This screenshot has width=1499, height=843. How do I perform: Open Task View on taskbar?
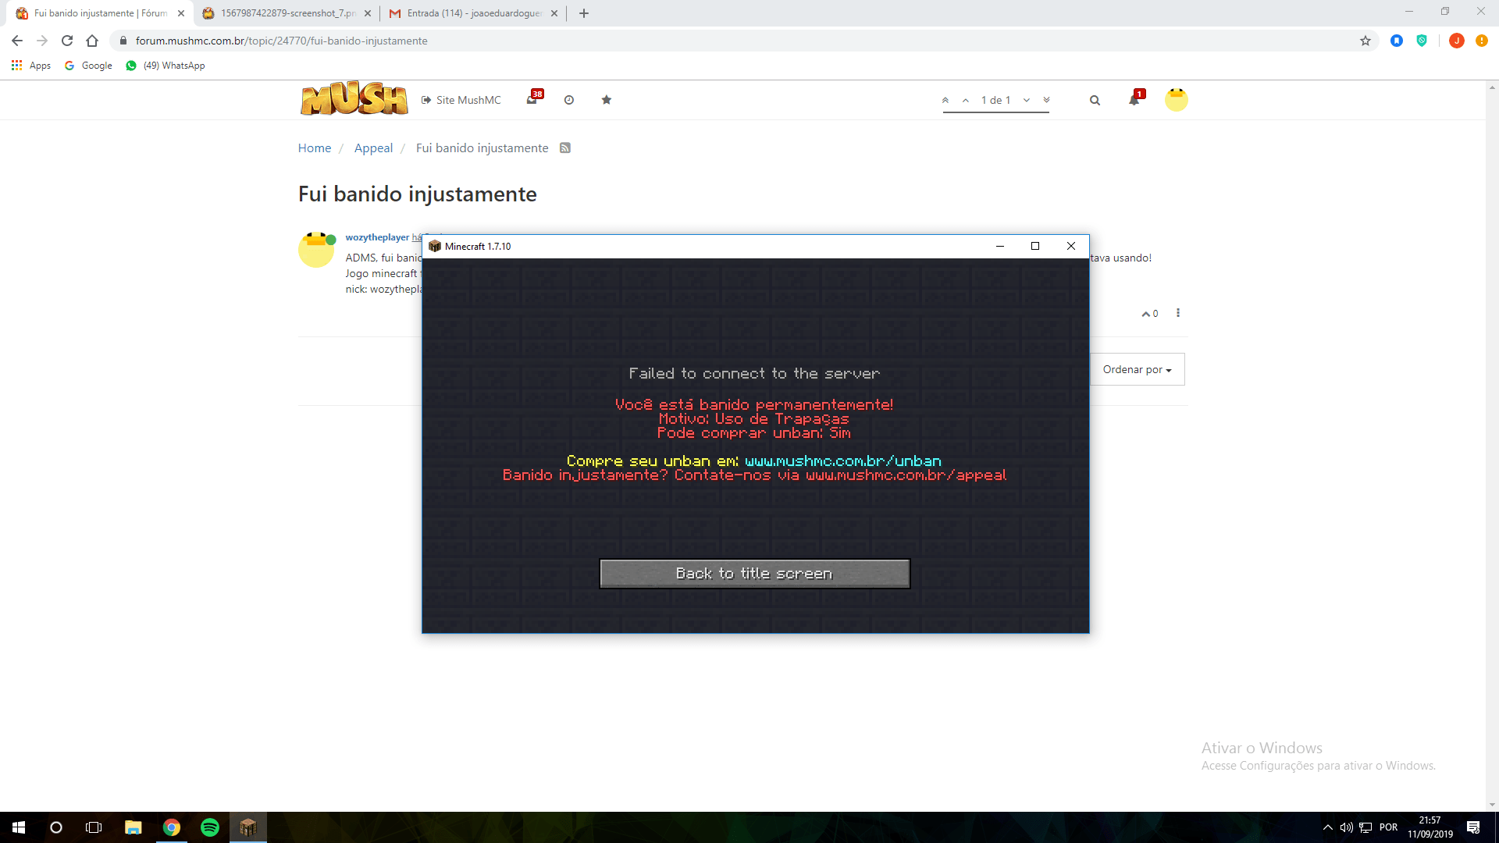click(x=94, y=827)
